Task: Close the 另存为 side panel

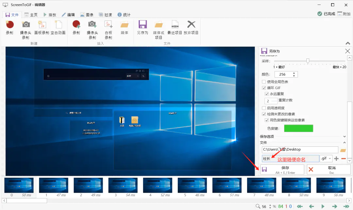Action: click(x=347, y=51)
